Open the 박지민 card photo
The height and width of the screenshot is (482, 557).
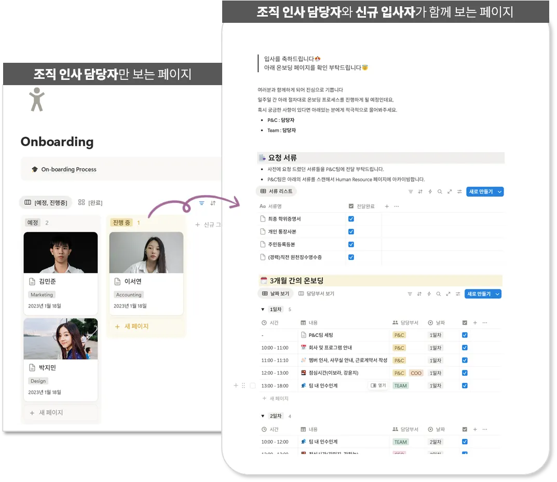(x=61, y=339)
